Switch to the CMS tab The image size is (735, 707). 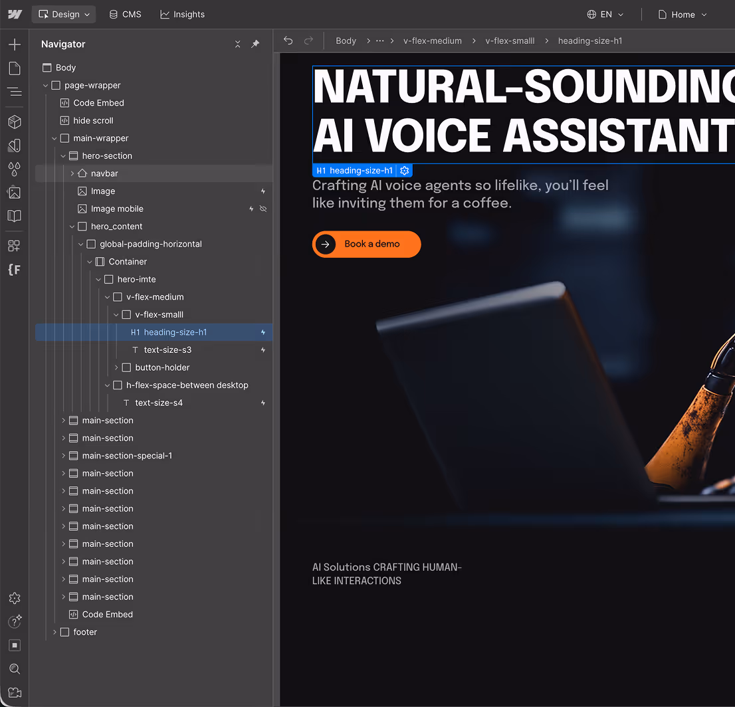tap(125, 15)
